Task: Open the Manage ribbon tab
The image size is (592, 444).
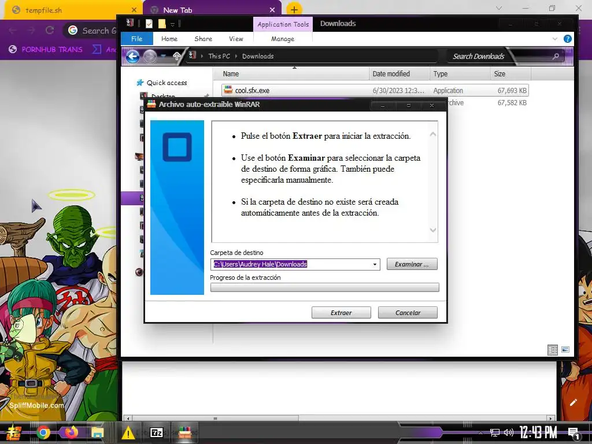Action: pos(282,39)
